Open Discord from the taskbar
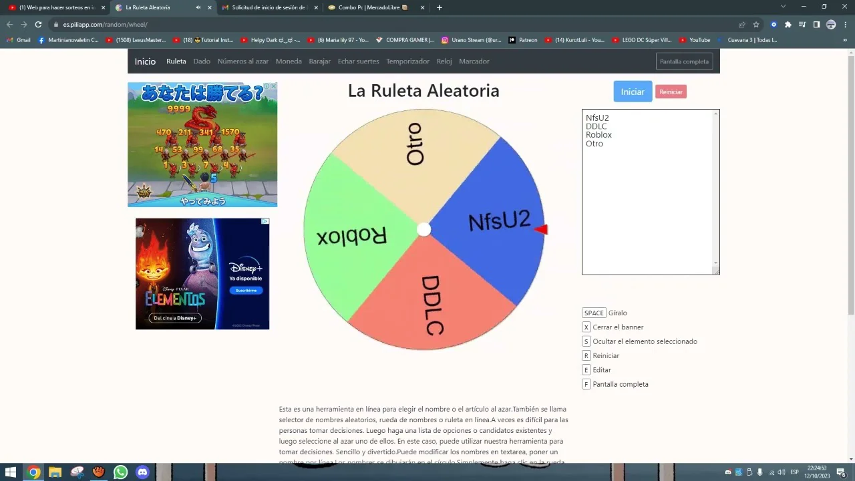Viewport: 855px width, 481px height. click(142, 472)
